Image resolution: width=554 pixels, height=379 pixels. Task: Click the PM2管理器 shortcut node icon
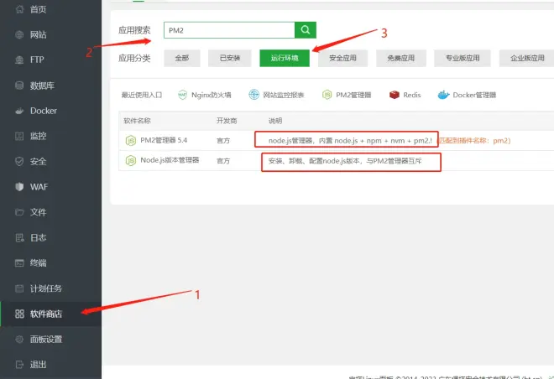[x=327, y=95]
